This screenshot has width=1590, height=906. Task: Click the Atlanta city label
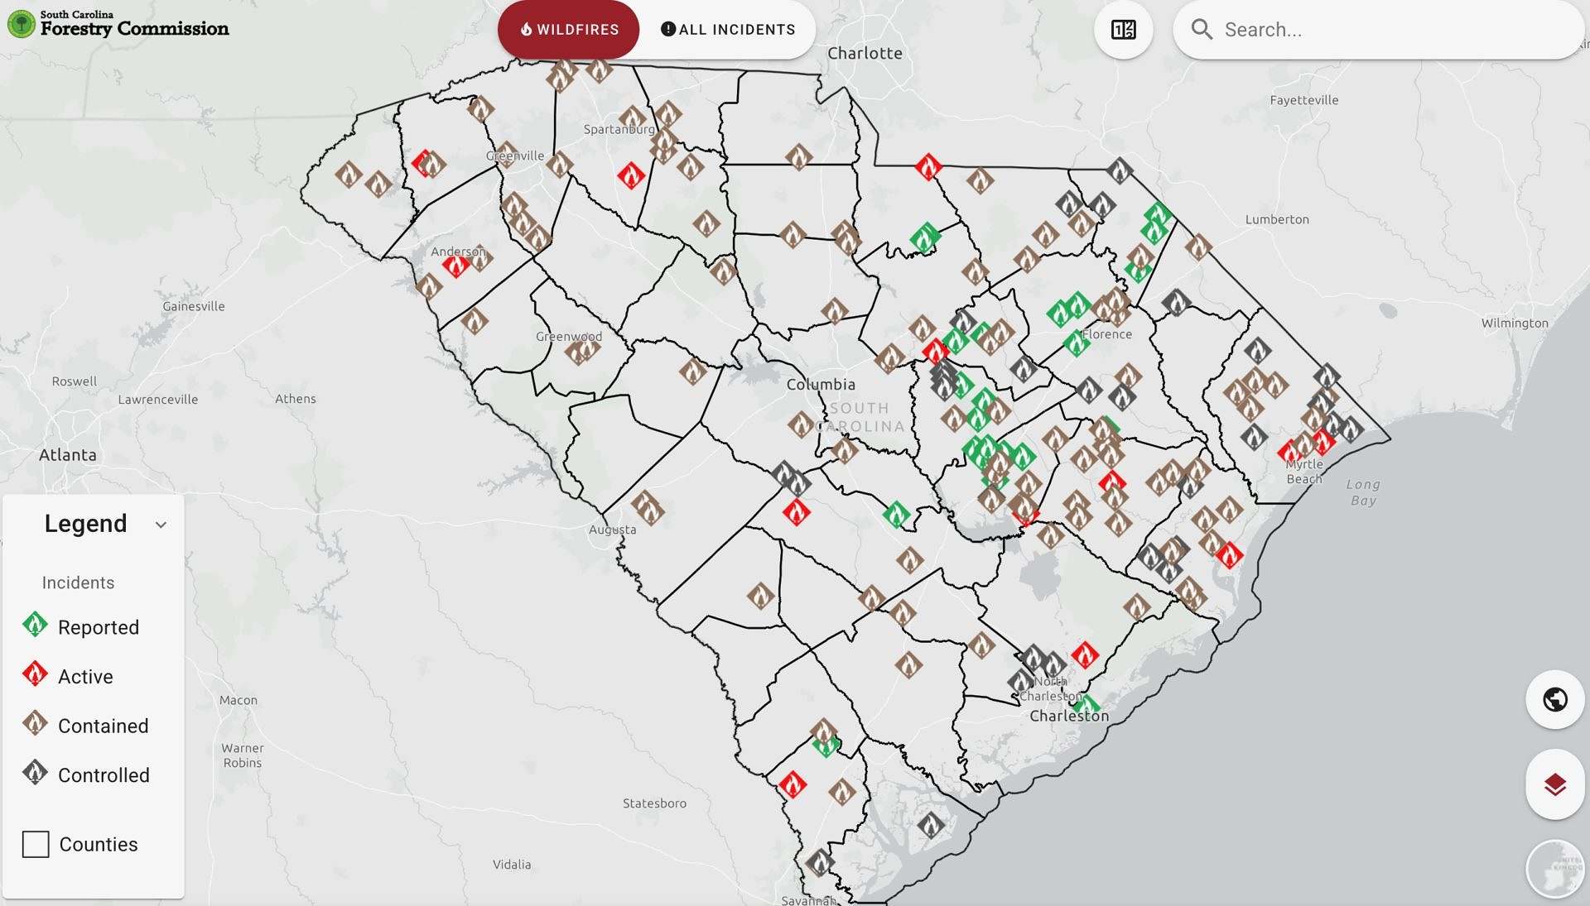[68, 454]
